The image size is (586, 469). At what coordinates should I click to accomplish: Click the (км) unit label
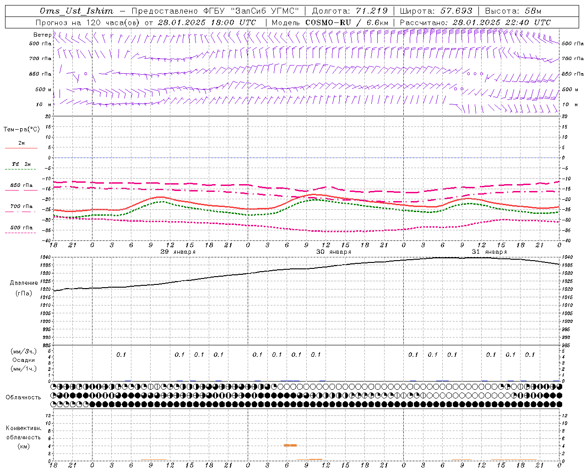coord(24,446)
